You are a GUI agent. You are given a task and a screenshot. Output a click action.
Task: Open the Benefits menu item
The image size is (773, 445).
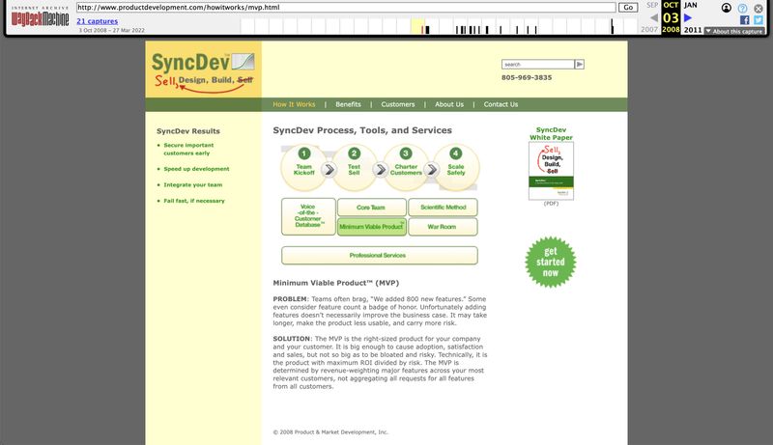(x=348, y=104)
